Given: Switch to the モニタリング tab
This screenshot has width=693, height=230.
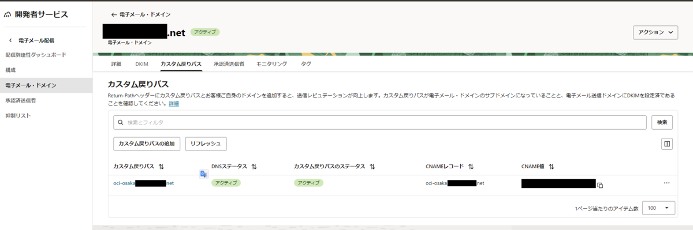Looking at the screenshot, I should (271, 64).
